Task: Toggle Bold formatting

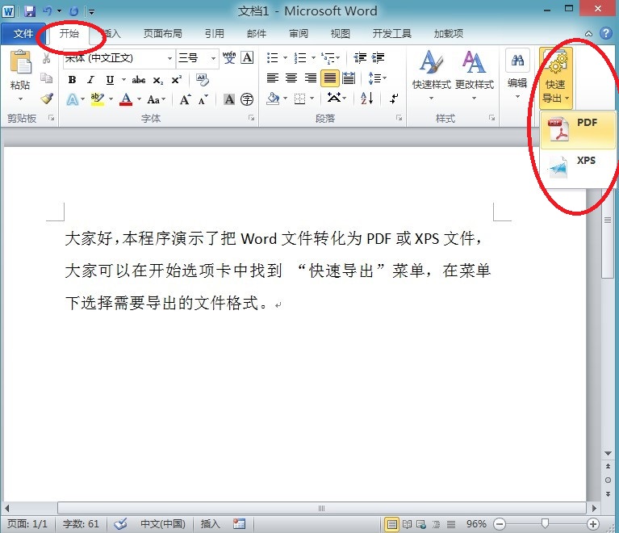Action: [72, 80]
